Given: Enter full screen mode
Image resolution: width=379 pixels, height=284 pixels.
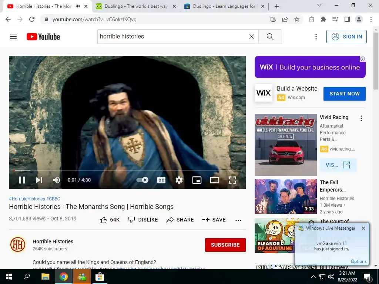Looking at the screenshot, I should 232,180.
